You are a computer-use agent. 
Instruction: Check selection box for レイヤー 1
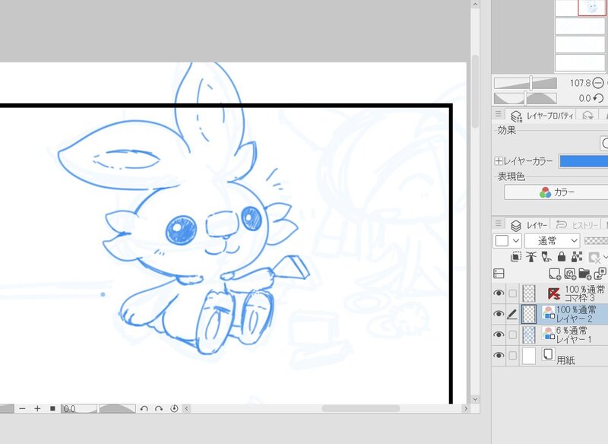[x=512, y=335]
